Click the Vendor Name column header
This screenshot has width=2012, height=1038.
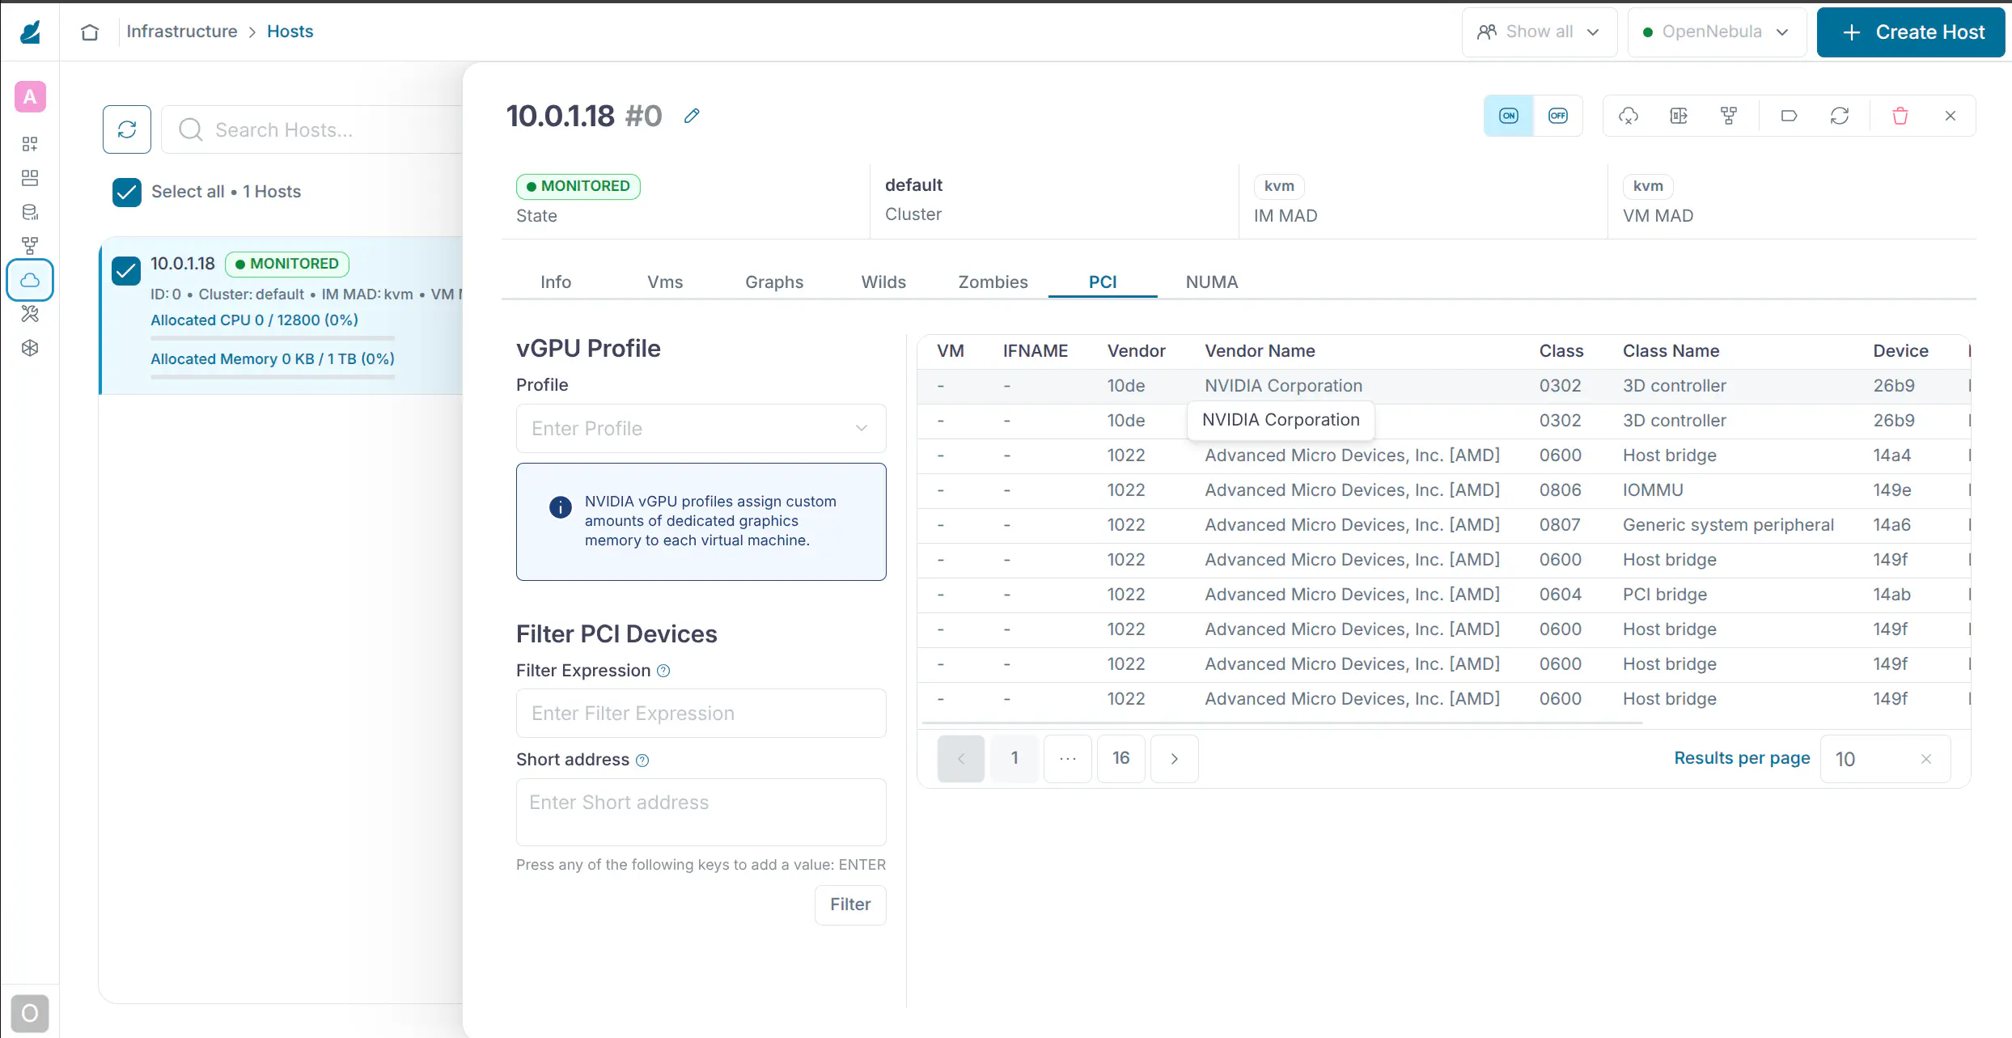coord(1260,351)
